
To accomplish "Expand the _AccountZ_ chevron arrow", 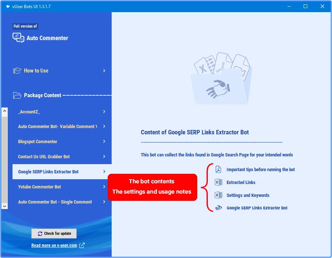I will pos(104,112).
